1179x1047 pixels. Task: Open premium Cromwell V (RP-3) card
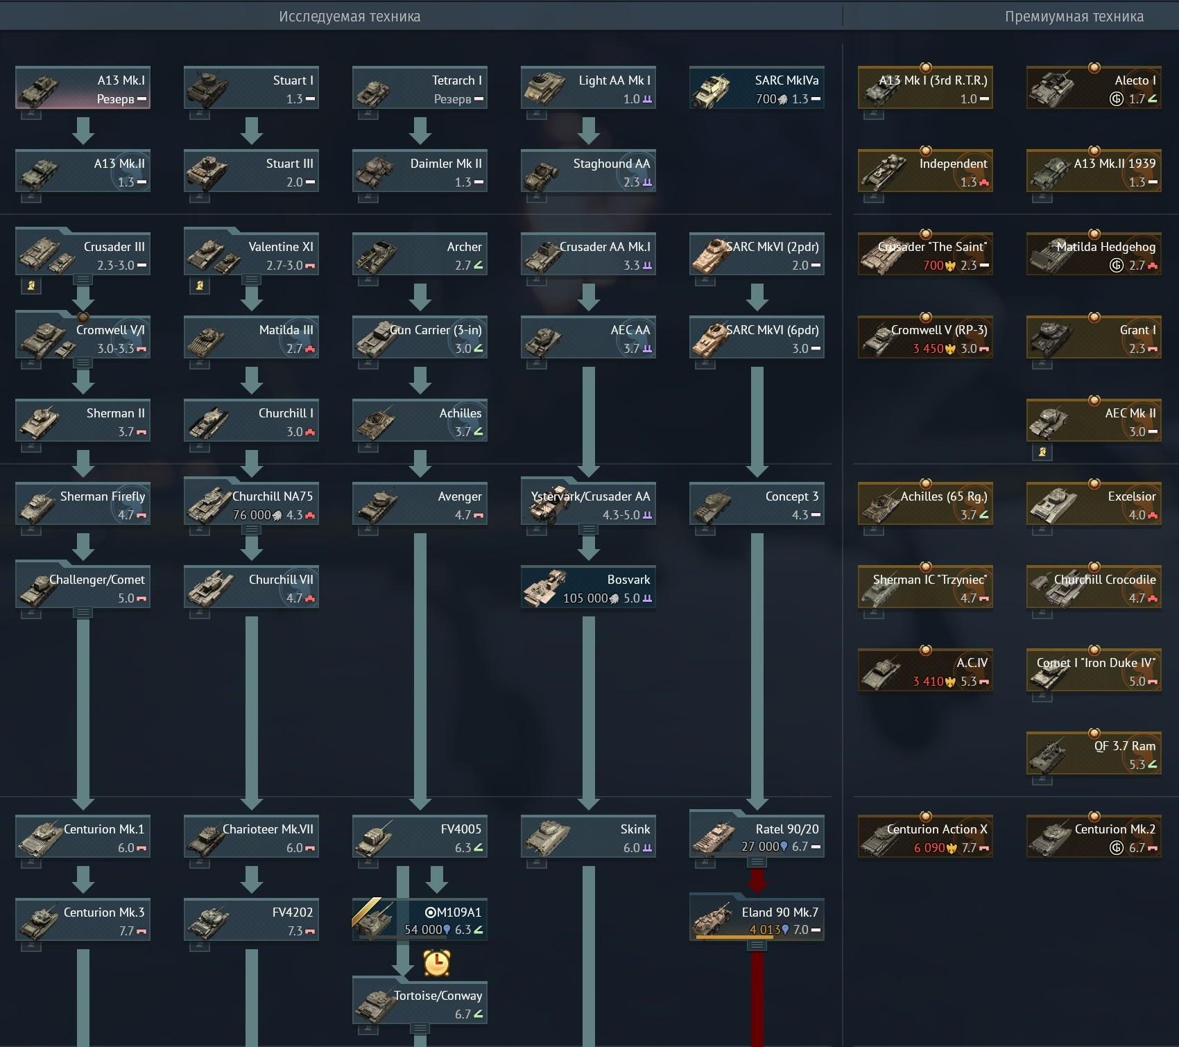point(925,338)
